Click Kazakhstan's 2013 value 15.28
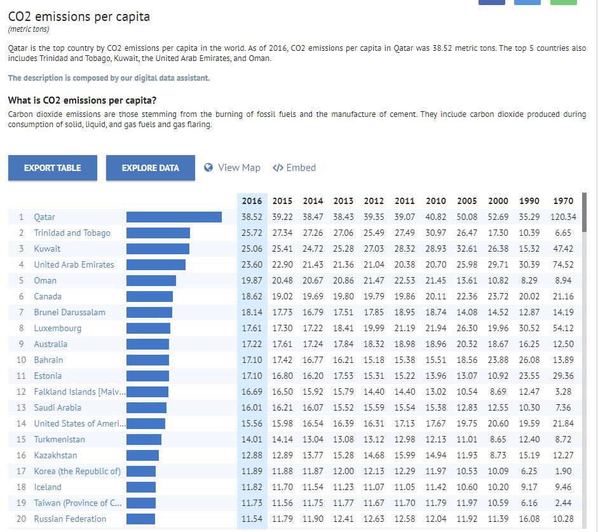 tap(343, 455)
